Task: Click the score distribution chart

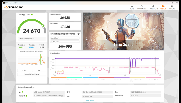Action: tap(31, 59)
